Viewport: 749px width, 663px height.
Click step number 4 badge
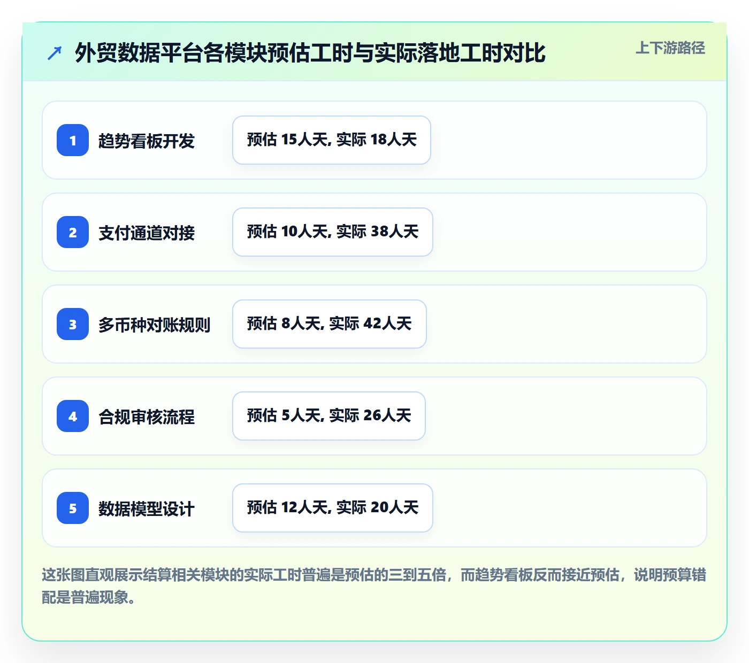(x=73, y=416)
